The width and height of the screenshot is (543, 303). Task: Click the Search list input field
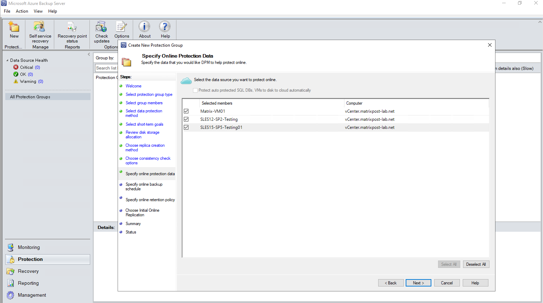(x=106, y=68)
